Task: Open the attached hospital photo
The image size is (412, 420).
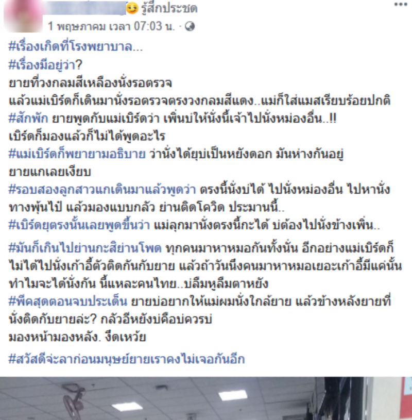Action: 206,398
